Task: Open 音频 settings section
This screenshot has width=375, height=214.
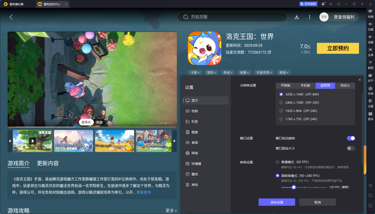Action: [206, 143]
